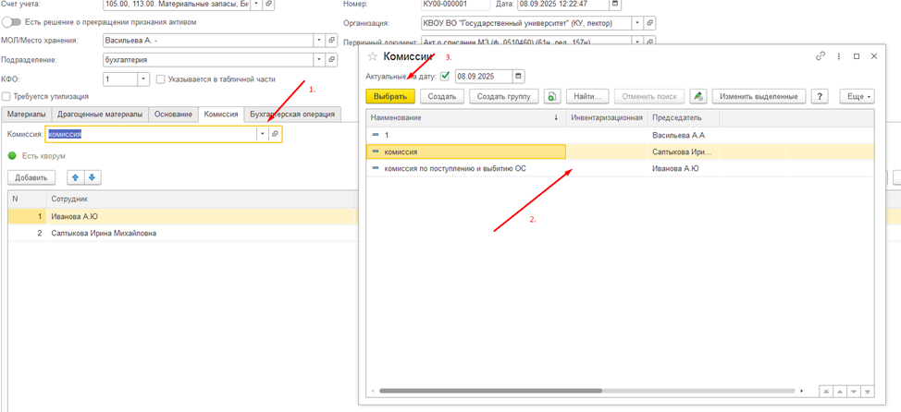This screenshot has width=901, height=412.
Task: Click the horizontal scrollbar thumb in Комиссии list
Action: pyautogui.click(x=490, y=391)
